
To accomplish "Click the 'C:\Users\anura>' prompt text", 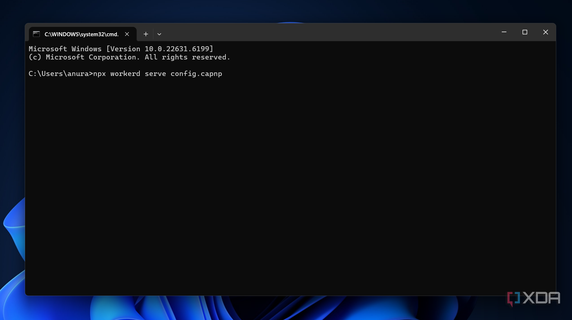I will (61, 74).
